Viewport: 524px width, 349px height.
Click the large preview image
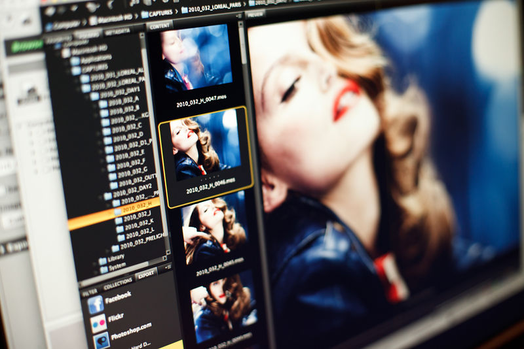point(384,160)
